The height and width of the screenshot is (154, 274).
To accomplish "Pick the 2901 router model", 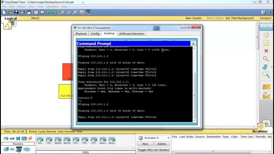I will click(85, 141).
